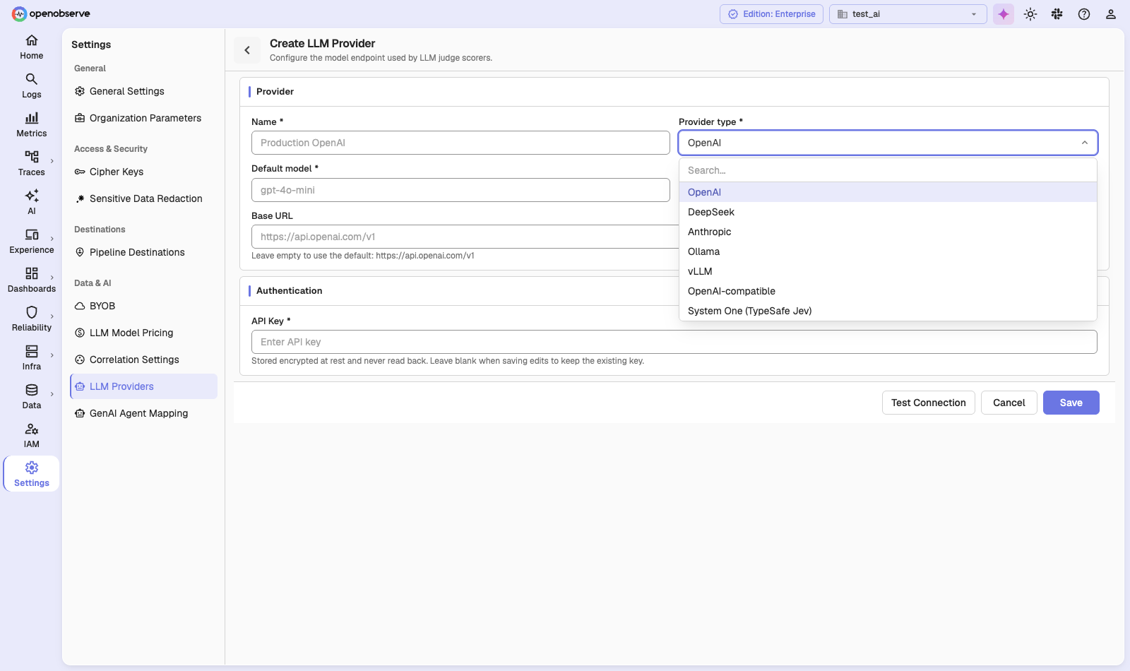1130x671 pixels.
Task: Expand the Traces submenu arrow
Action: [x=52, y=162]
